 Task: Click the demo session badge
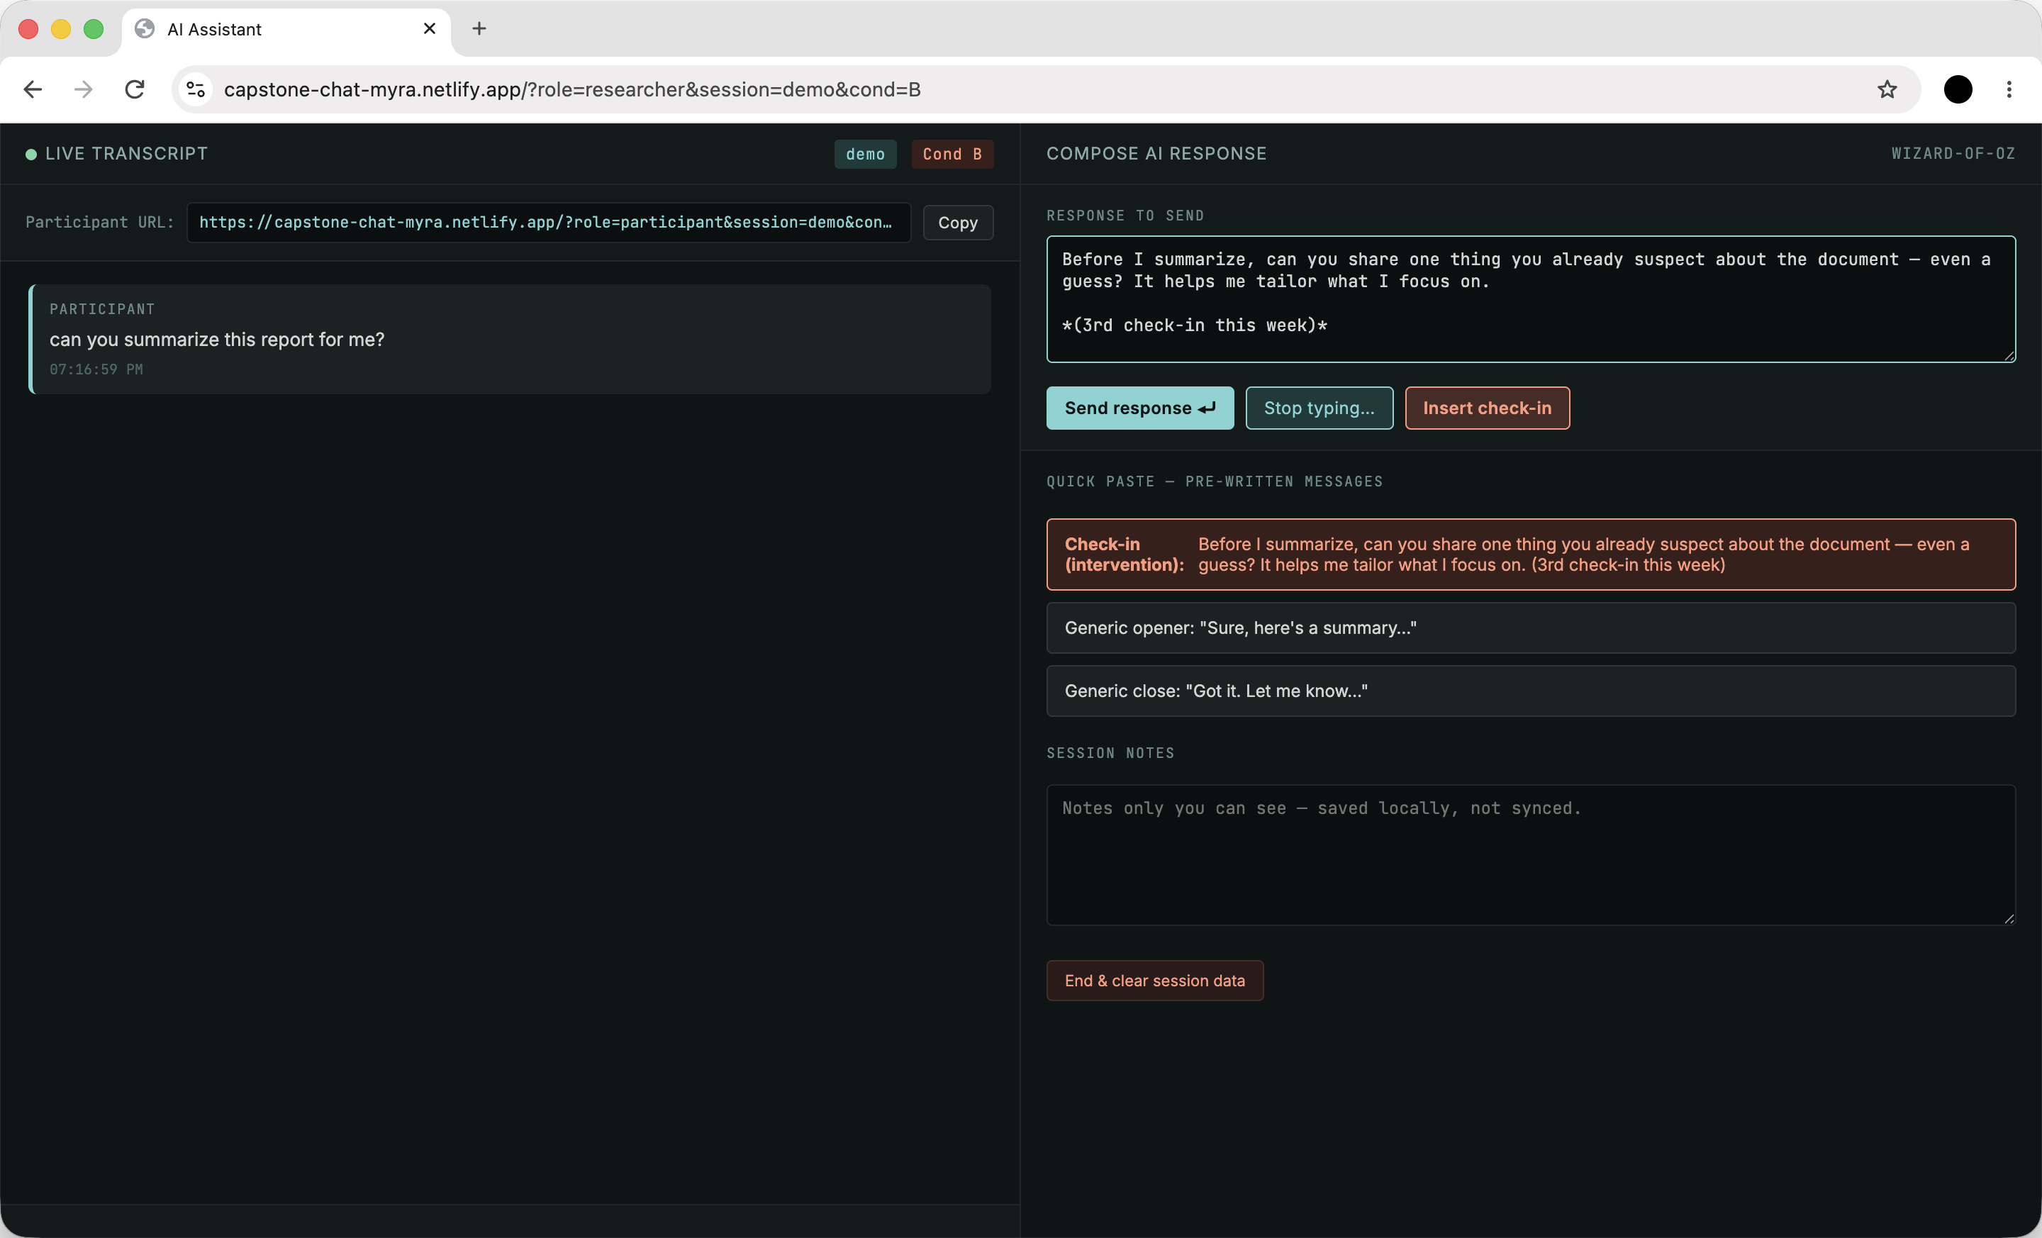pos(865,154)
